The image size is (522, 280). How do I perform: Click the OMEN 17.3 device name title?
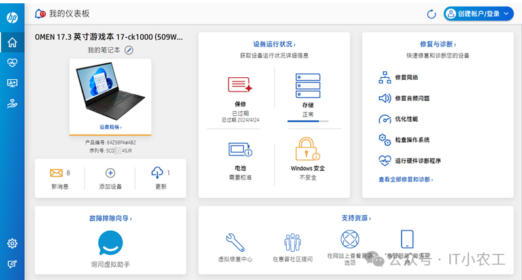pyautogui.click(x=109, y=37)
